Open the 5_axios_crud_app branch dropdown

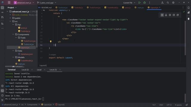47,3
